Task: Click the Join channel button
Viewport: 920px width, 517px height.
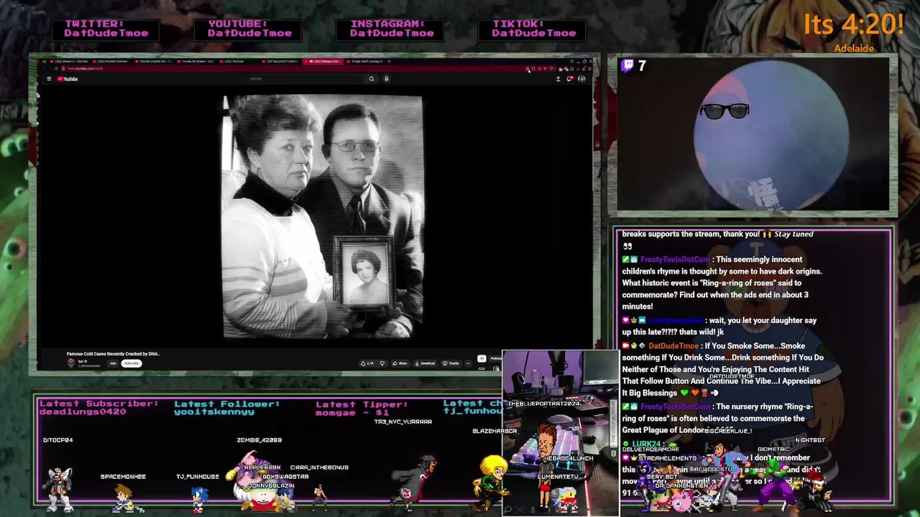Action: point(113,363)
